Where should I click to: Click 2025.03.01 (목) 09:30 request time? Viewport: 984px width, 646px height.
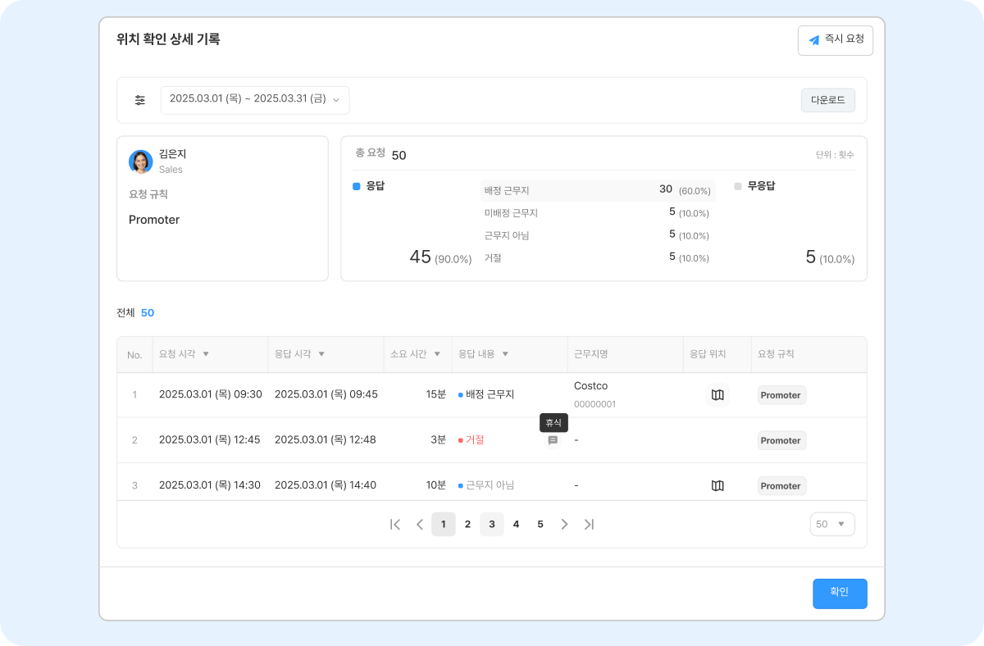(x=211, y=394)
